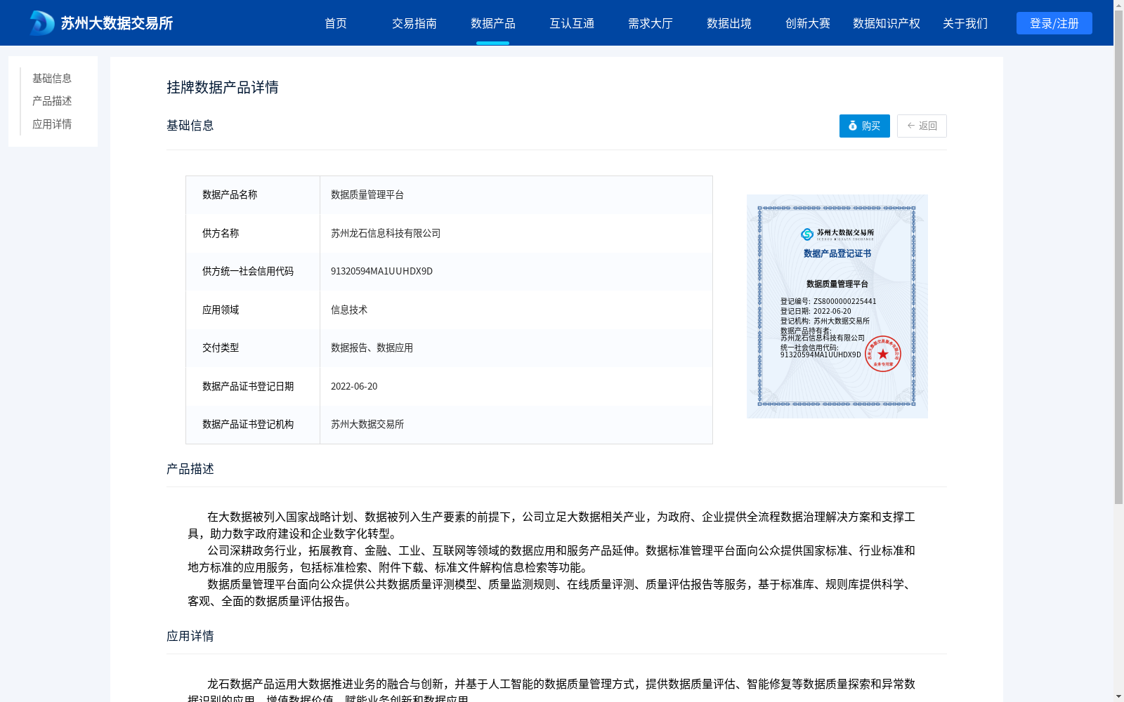Click the 返回 back button
1124x702 pixels.
coord(922,126)
